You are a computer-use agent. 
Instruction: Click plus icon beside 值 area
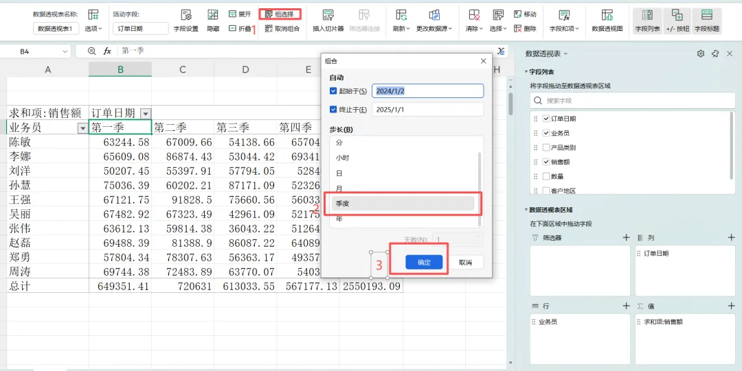pyautogui.click(x=732, y=307)
